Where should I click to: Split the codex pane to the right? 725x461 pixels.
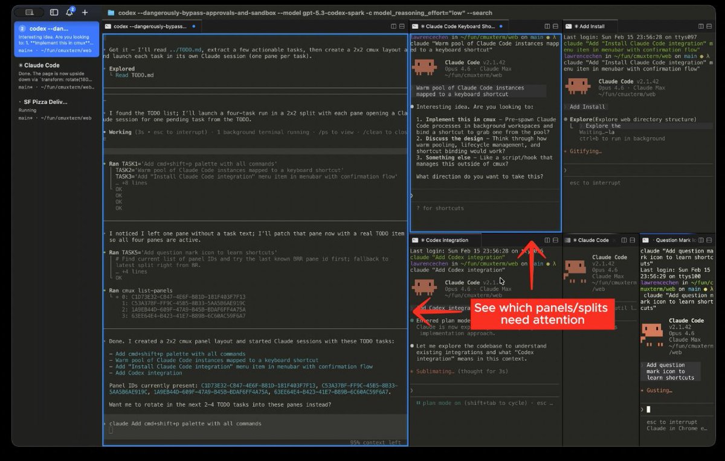(394, 27)
